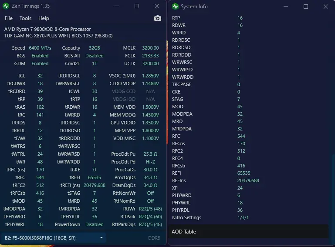Click the DramDqDs 34.0 Ω value
335x247 pixels.
pos(150,185)
